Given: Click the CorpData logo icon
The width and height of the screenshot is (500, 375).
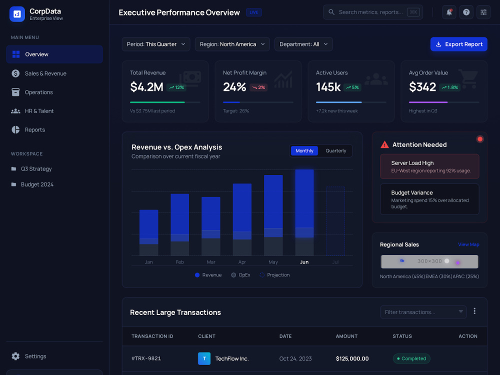Looking at the screenshot, I should click(17, 14).
